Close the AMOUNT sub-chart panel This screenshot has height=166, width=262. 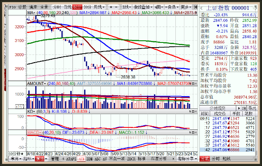196,83
